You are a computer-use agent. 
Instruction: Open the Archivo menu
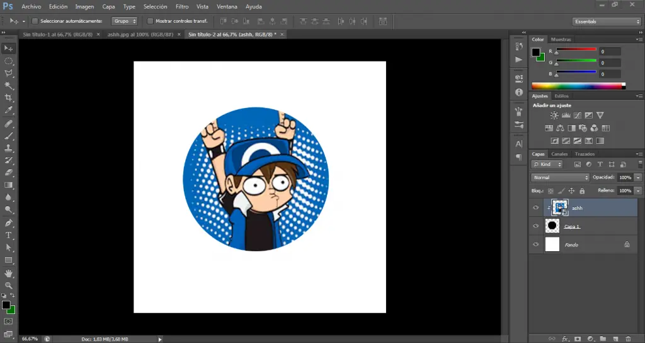click(x=31, y=6)
